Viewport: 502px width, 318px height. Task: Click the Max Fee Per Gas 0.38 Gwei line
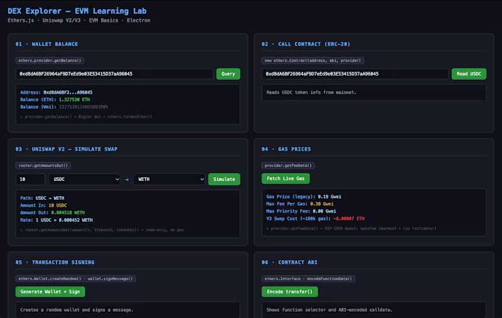point(300,204)
